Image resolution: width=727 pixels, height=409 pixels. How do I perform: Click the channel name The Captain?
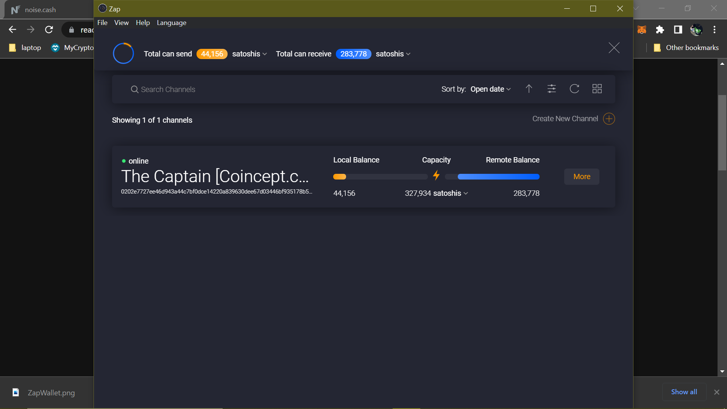(x=215, y=176)
